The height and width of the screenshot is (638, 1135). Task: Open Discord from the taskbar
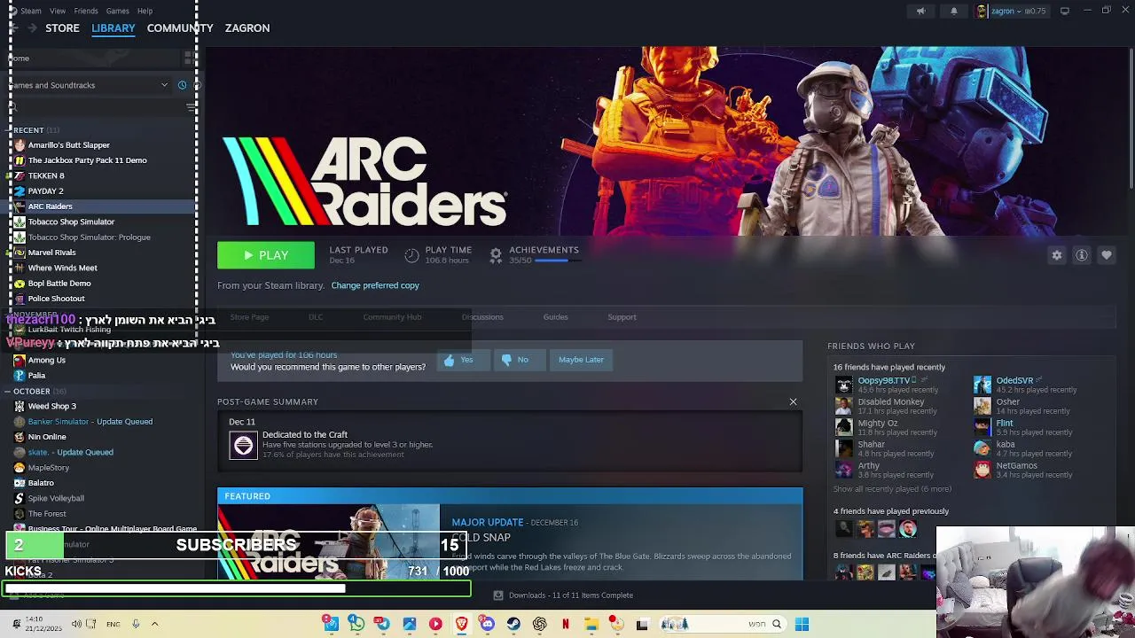click(487, 624)
